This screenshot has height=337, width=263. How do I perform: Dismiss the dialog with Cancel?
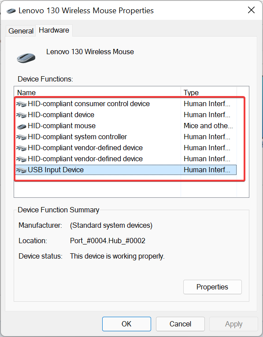[x=180, y=324]
